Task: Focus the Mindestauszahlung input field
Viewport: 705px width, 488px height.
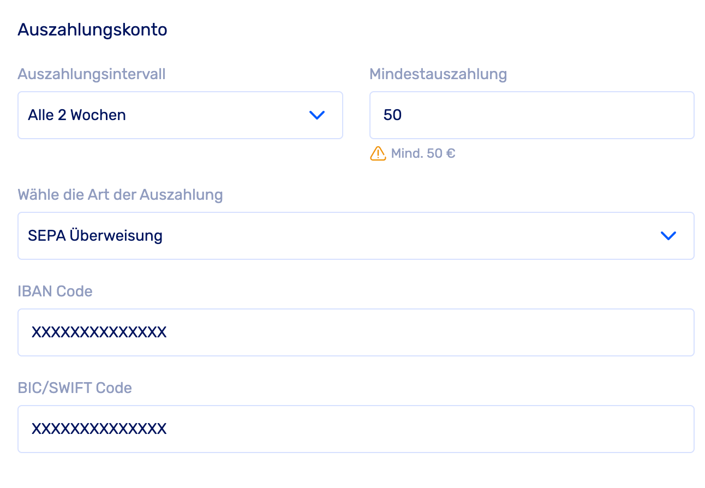Action: pyautogui.click(x=531, y=115)
